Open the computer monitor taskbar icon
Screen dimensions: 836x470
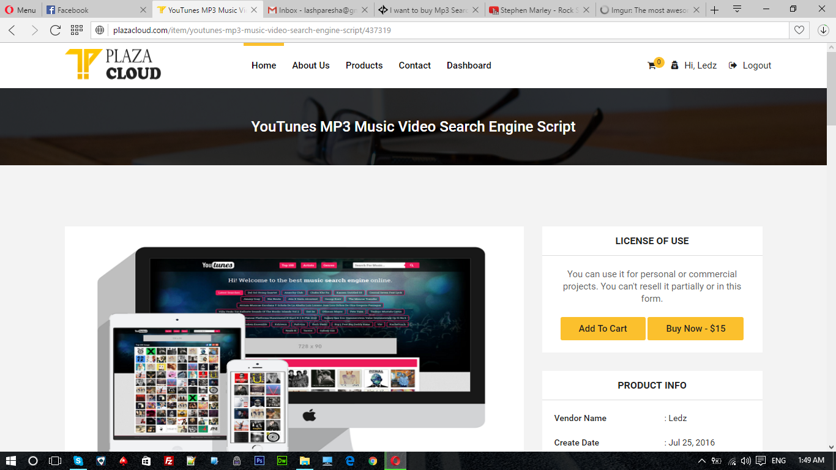click(x=327, y=461)
